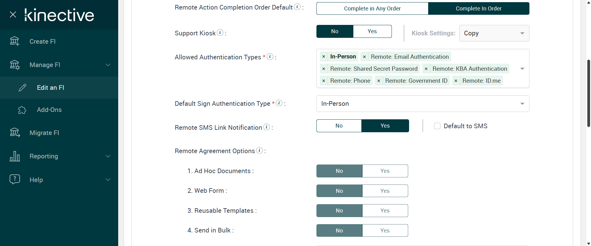Click the page vertical scrollbar

pos(589,92)
